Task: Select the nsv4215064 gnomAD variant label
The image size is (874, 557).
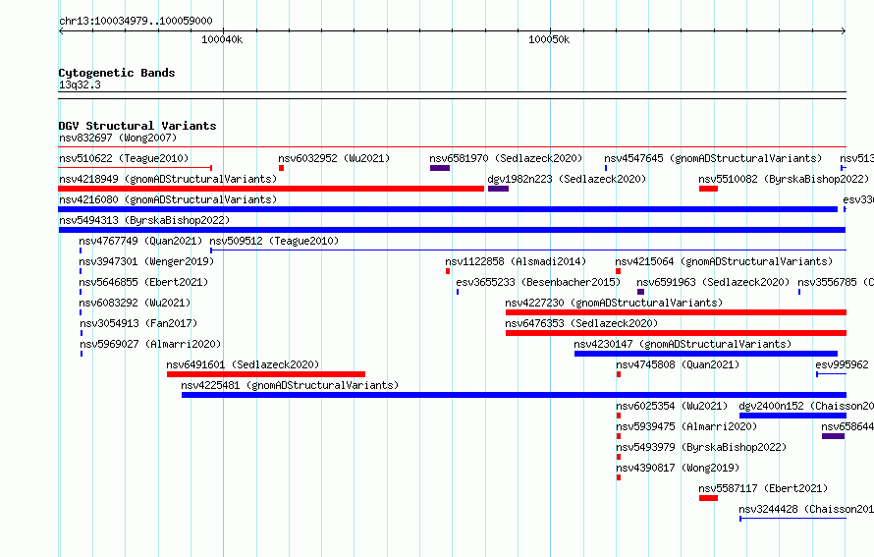Action: [724, 261]
